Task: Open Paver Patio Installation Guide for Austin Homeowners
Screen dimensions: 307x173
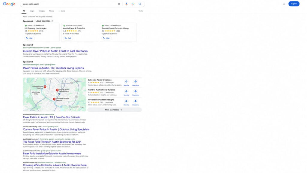Action: pos(52,153)
